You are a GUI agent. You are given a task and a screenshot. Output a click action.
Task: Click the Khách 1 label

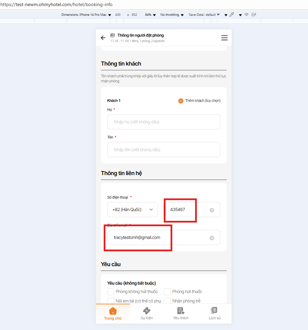114,100
